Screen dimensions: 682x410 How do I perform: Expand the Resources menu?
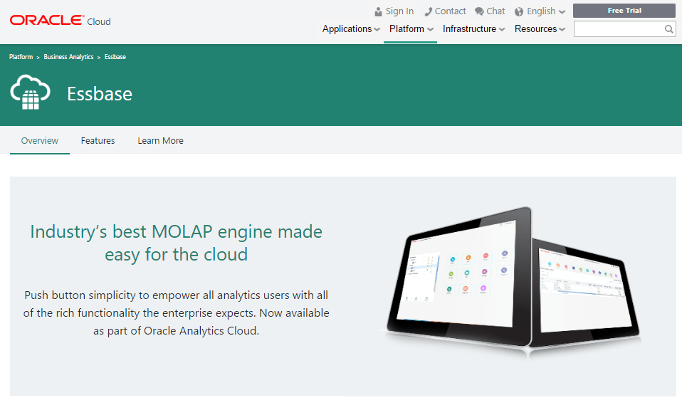click(x=540, y=28)
